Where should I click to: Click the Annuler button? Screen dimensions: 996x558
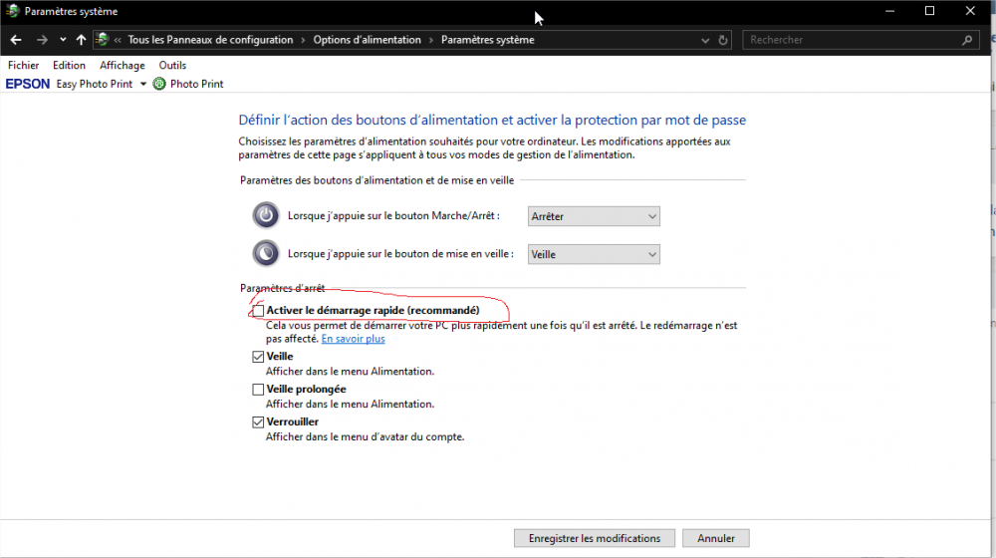coord(716,538)
